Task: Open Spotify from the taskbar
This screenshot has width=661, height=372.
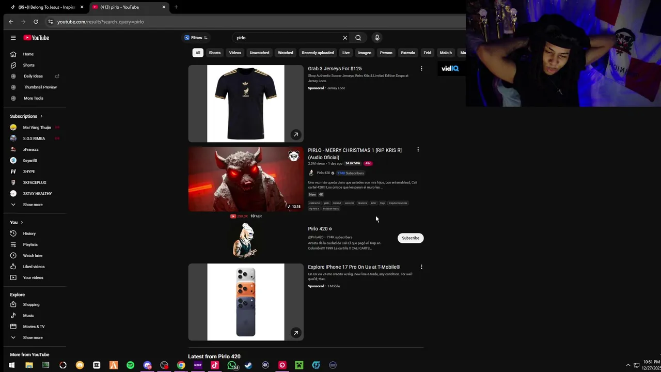Action: (130, 365)
